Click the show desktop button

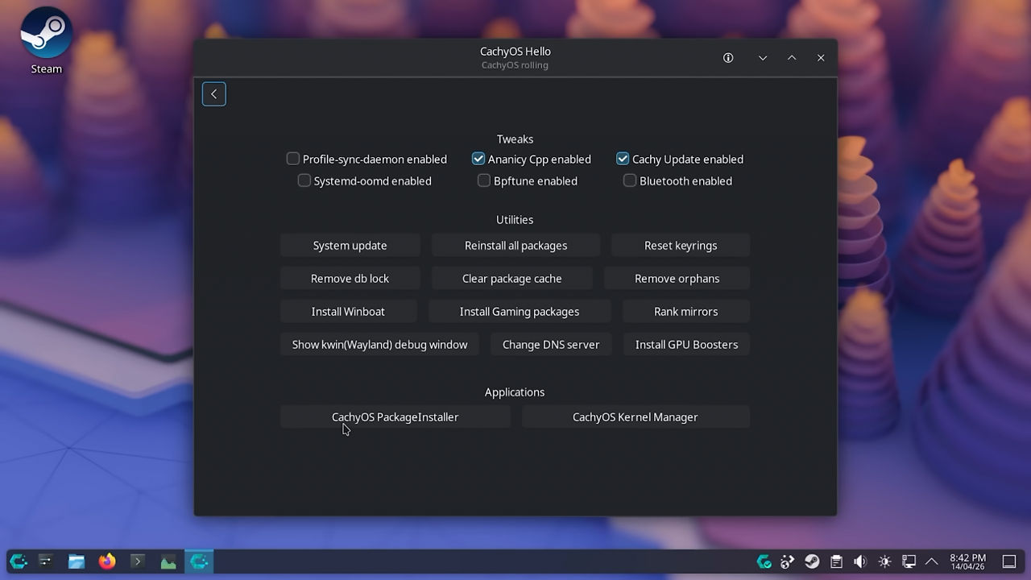click(x=1009, y=561)
